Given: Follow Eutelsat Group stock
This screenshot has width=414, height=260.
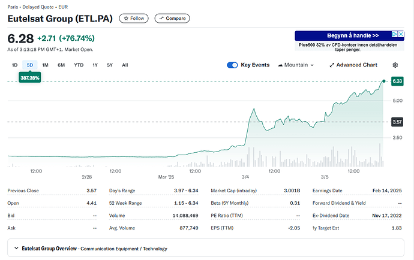Looking at the screenshot, I should click(x=134, y=19).
